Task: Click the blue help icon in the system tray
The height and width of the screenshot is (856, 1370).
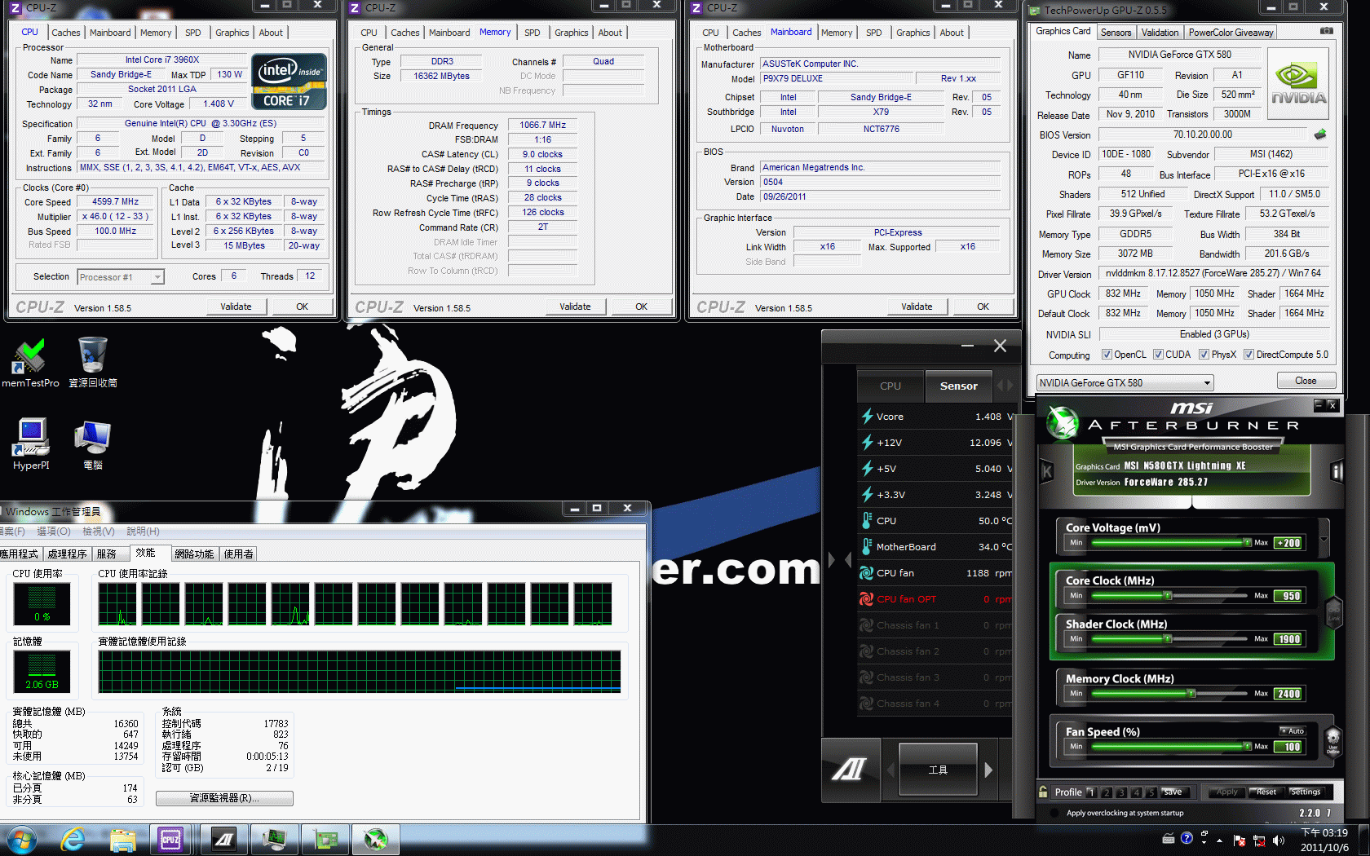Action: coord(1187,838)
